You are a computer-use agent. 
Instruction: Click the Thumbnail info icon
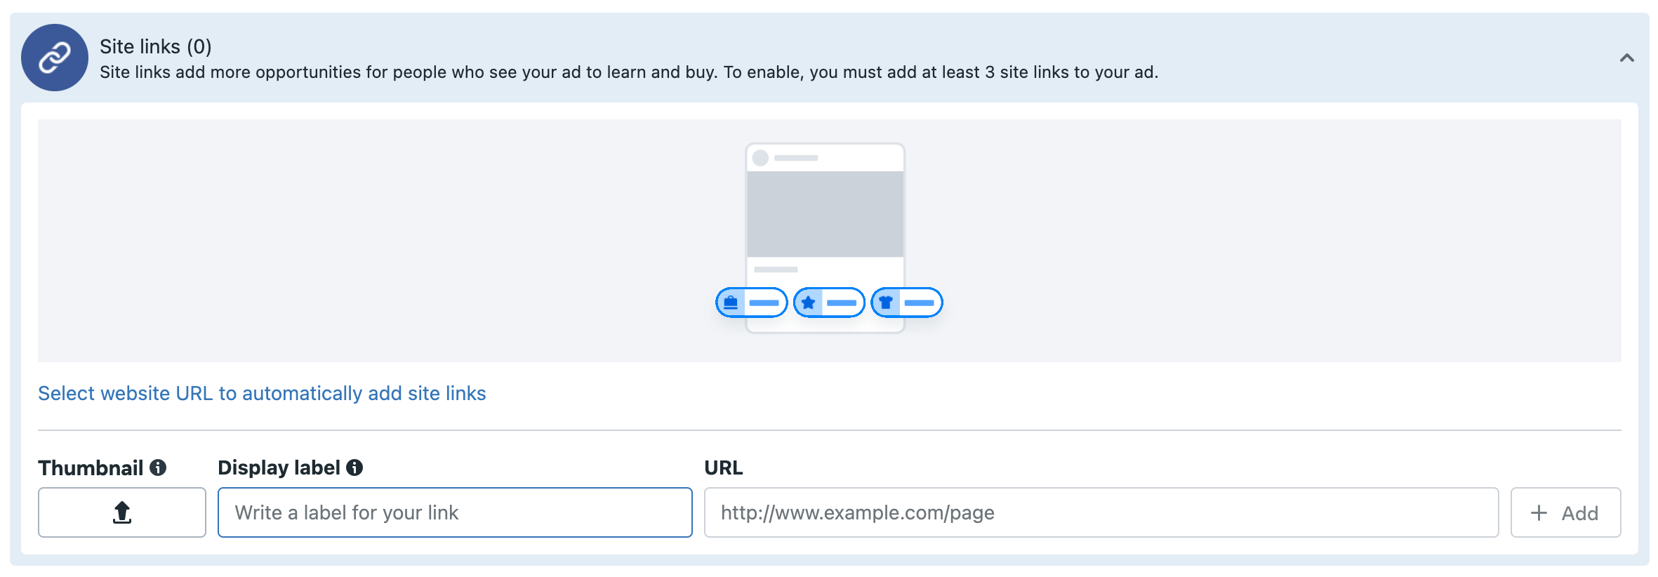[x=158, y=467]
